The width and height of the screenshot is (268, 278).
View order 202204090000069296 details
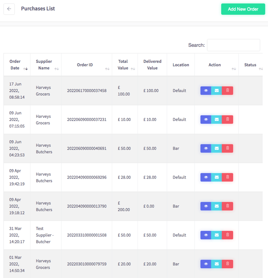point(206,177)
